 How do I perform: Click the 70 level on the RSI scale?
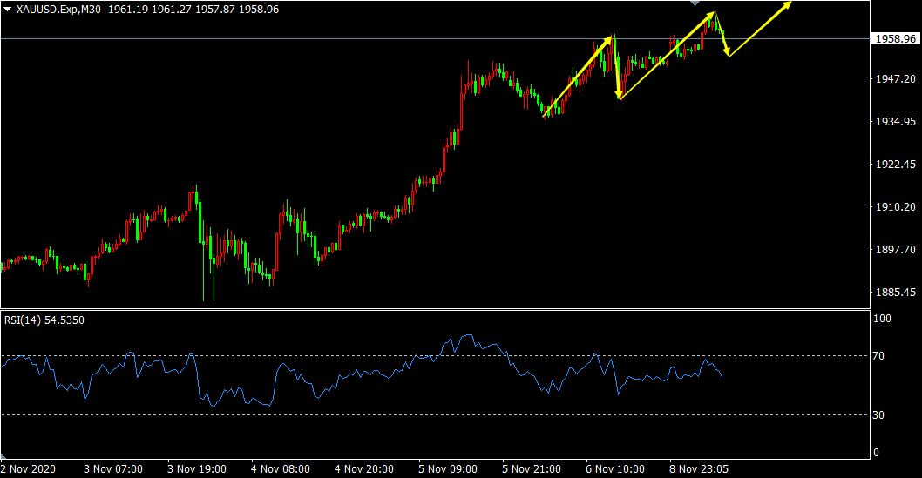click(878, 356)
